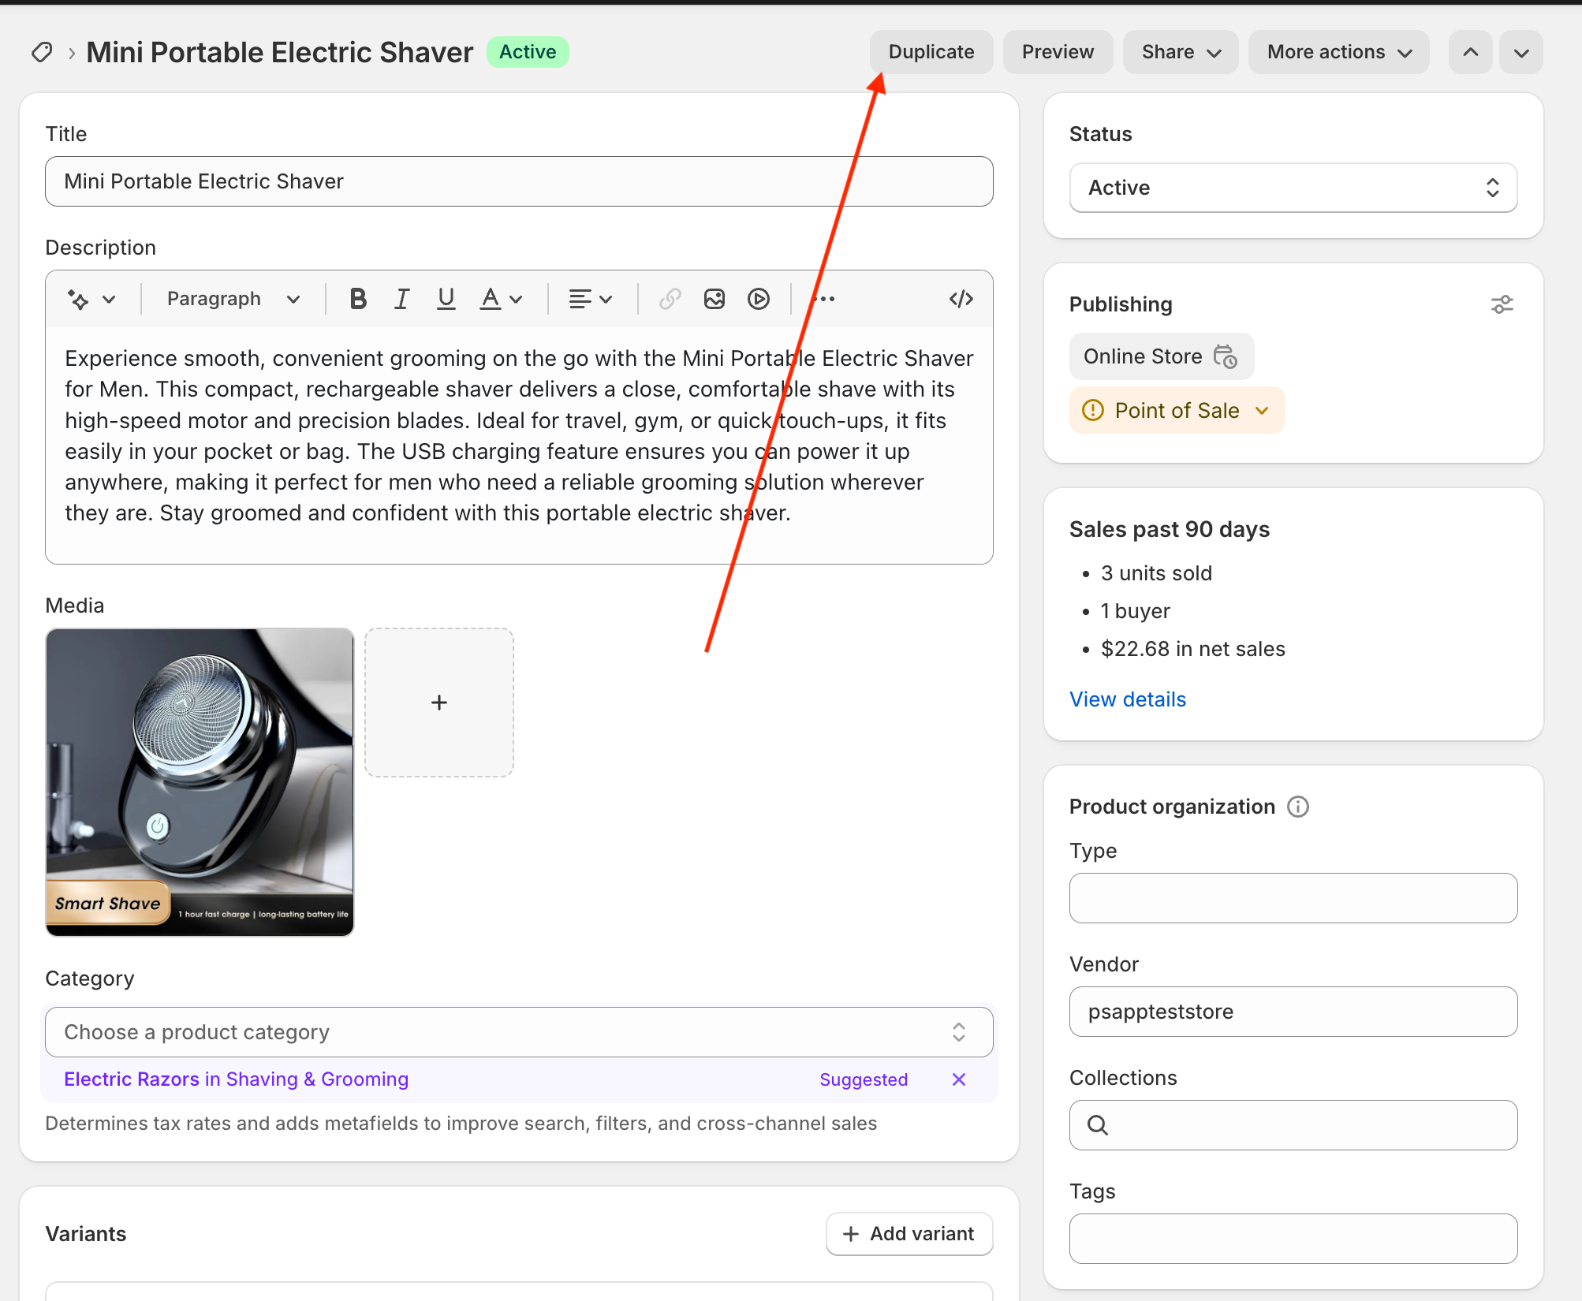Viewport: 1582px width, 1301px height.
Task: Click the insert video icon
Action: [759, 299]
